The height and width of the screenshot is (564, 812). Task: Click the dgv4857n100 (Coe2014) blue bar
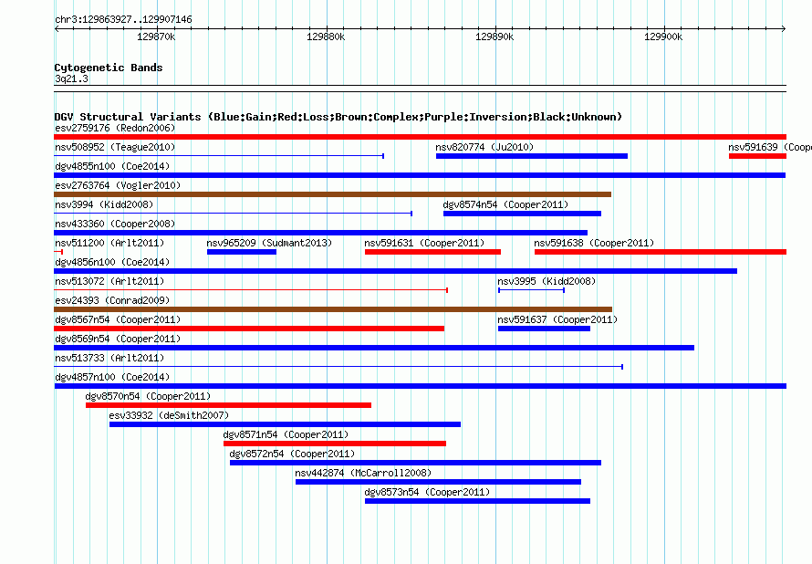click(420, 386)
